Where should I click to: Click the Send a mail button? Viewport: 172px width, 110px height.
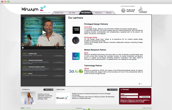[x=48, y=90]
